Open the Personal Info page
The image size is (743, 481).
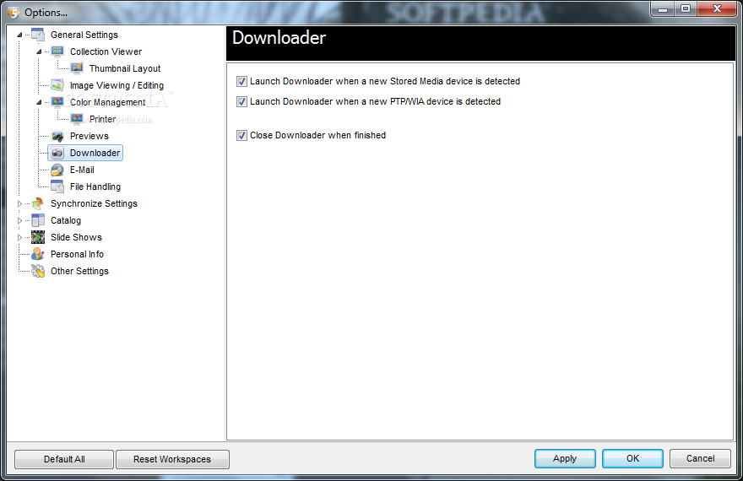[77, 254]
